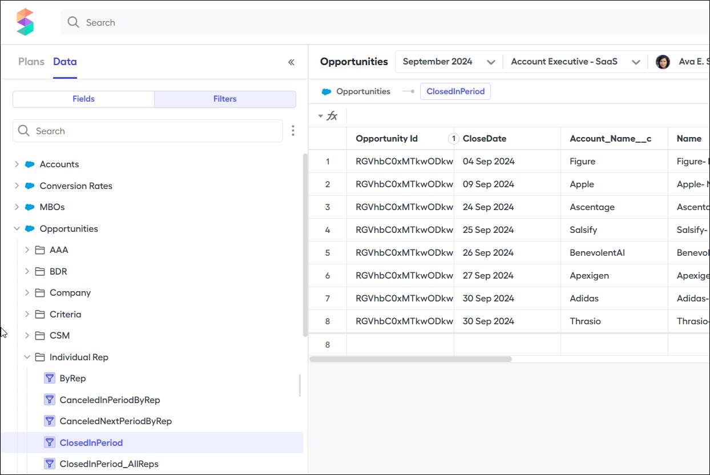Viewport: 710px width, 475px height.
Task: Click the BDR folder icon
Action: coord(40,272)
